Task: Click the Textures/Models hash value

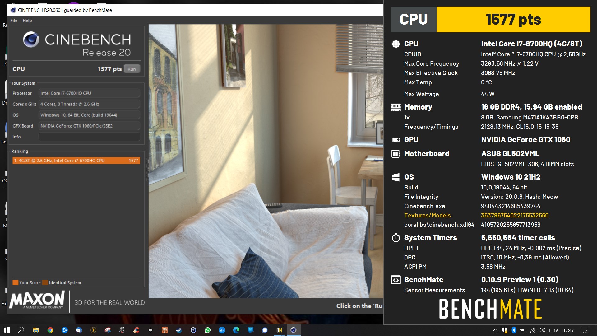Action: coord(515,215)
